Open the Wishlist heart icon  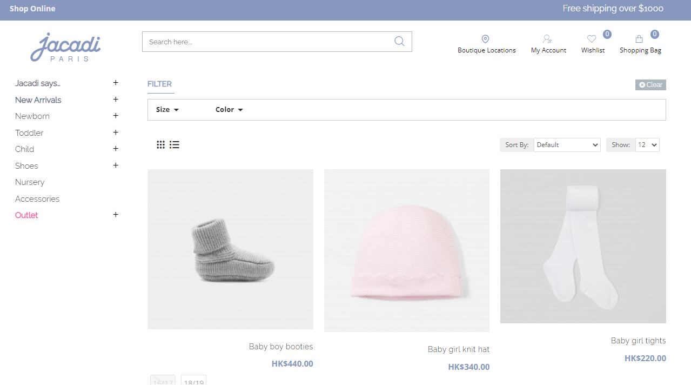pos(591,39)
